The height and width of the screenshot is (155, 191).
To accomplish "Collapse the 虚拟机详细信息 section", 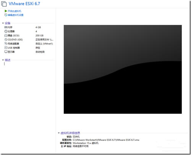I will pos(59,133).
